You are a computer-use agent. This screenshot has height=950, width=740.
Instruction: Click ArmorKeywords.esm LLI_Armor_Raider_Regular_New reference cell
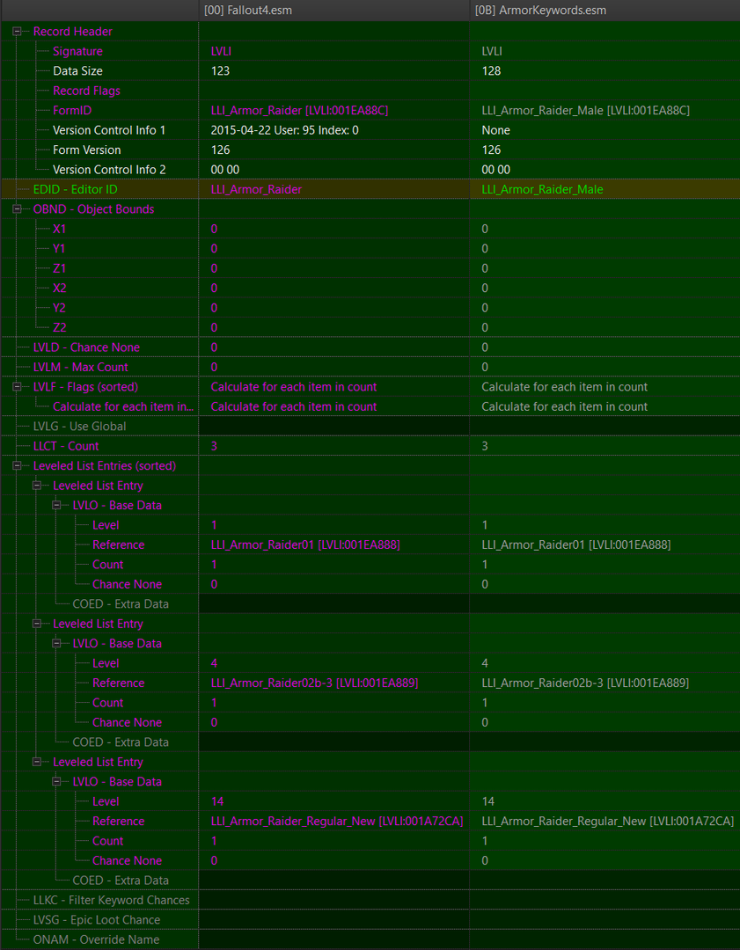pyautogui.click(x=604, y=821)
